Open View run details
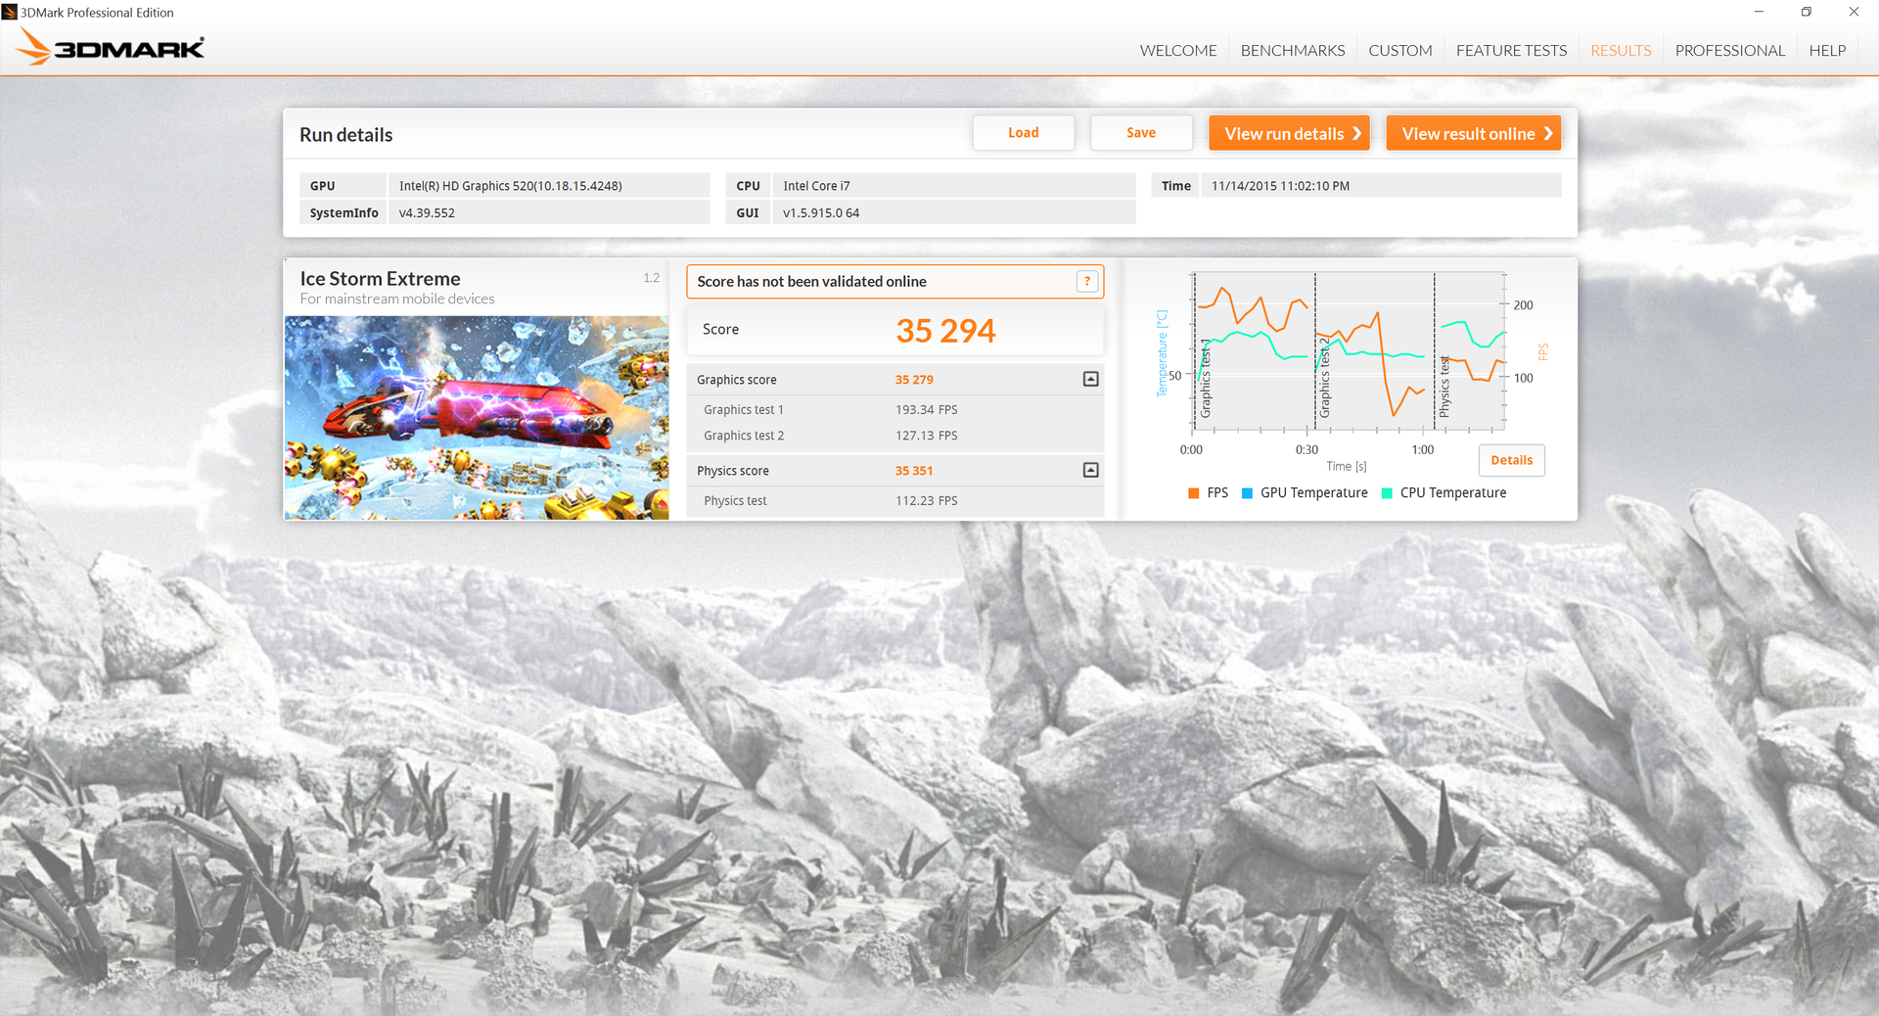This screenshot has height=1016, width=1879. (1289, 133)
